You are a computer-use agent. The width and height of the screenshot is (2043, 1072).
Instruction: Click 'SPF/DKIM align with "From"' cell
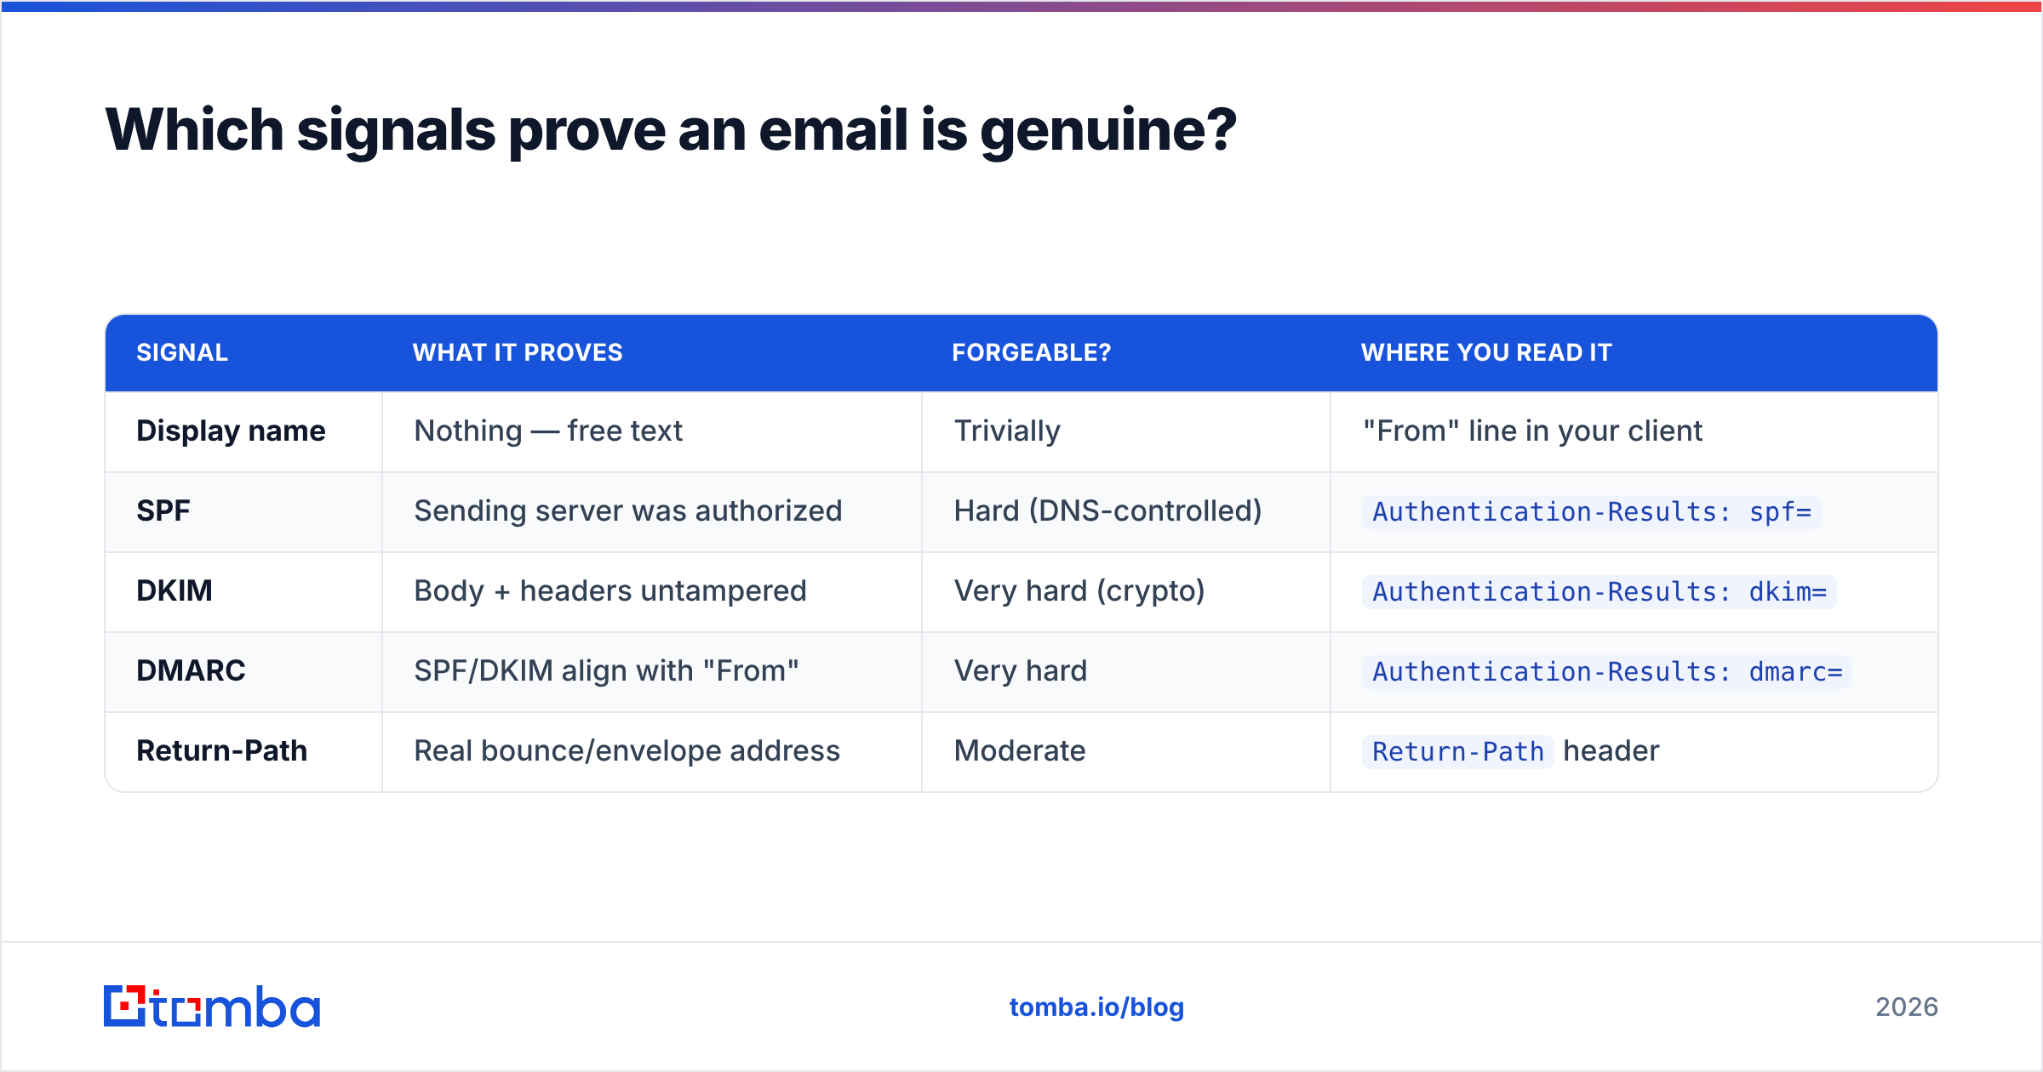pos(606,671)
